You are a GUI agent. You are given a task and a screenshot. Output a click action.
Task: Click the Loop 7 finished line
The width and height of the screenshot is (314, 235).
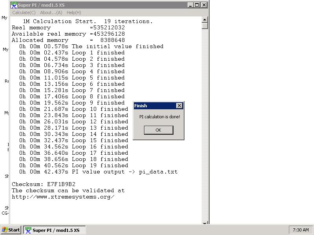pos(72,90)
